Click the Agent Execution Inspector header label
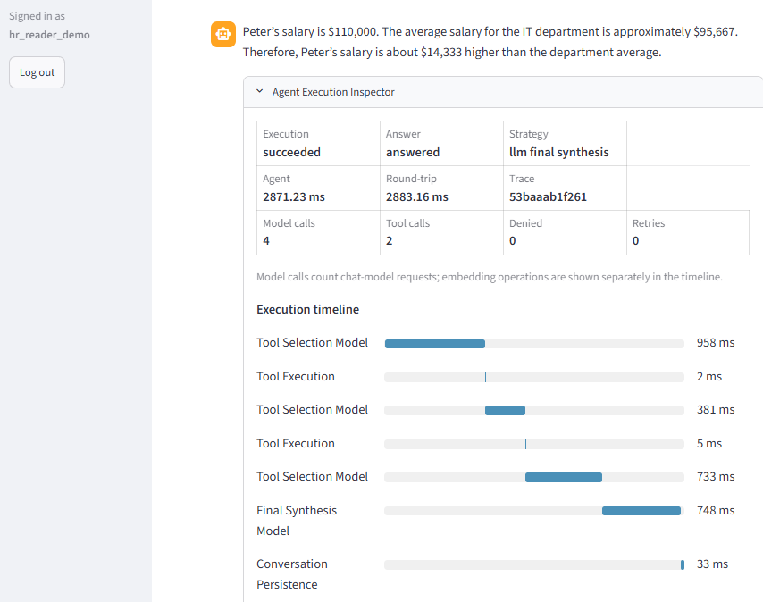The height and width of the screenshot is (602, 763). [x=333, y=92]
